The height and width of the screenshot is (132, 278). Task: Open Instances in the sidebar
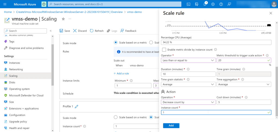[x=15, y=63]
